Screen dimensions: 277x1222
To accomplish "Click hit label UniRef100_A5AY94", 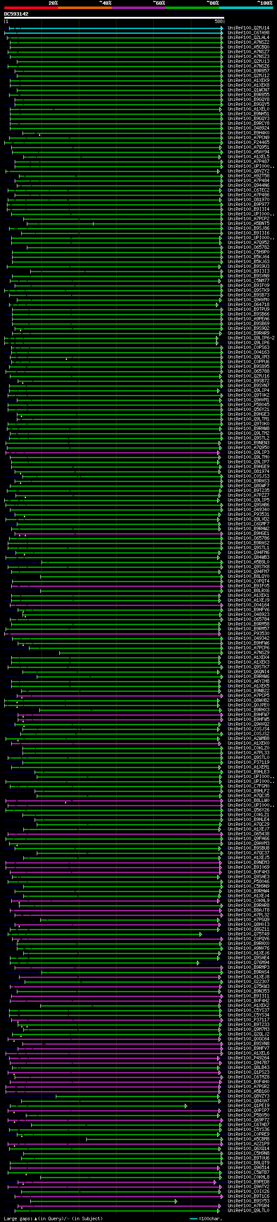I will [248, 152].
